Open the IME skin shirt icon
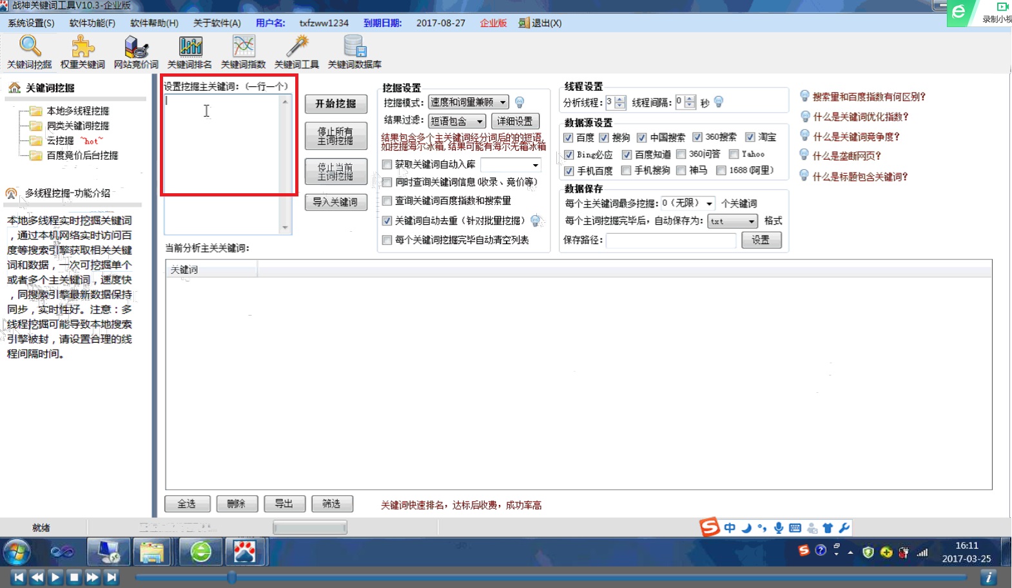 828,528
